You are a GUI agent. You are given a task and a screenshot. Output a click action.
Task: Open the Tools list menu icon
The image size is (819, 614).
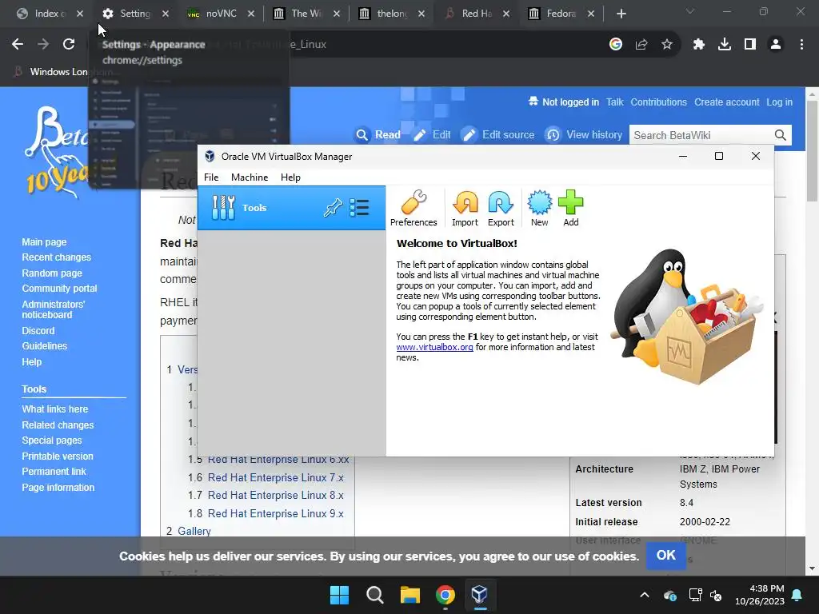(x=359, y=208)
